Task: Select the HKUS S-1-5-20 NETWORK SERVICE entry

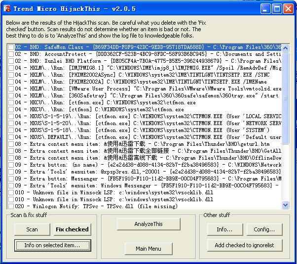Action: pyautogui.click(x=148, y=124)
